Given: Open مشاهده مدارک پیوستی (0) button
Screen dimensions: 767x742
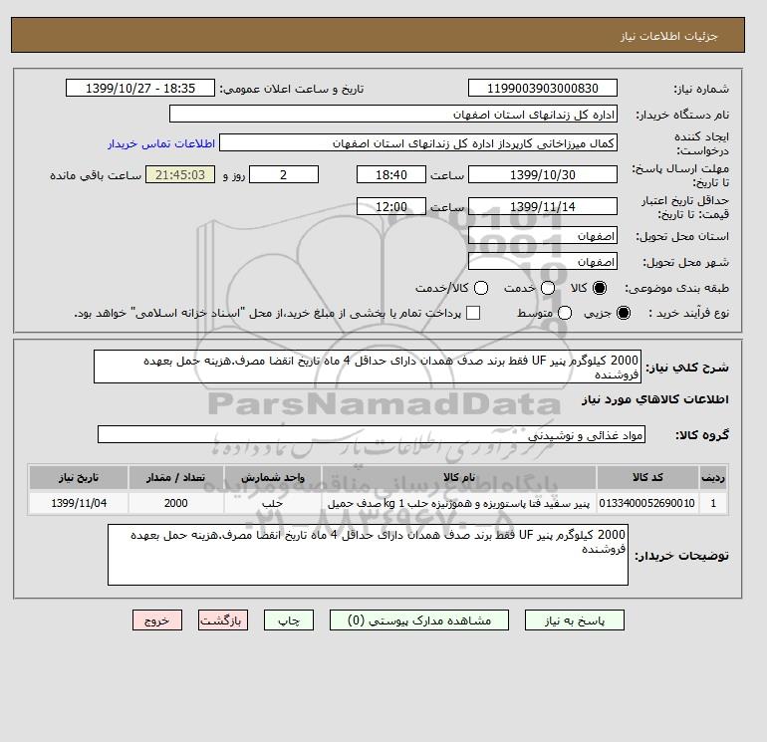Looking at the screenshot, I should click(419, 620).
